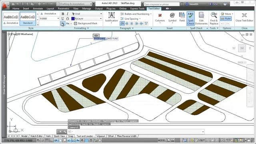The height and width of the screenshot is (144, 256).
Task: Click the TOP face of the ViewCube
Action: click(x=242, y=48)
